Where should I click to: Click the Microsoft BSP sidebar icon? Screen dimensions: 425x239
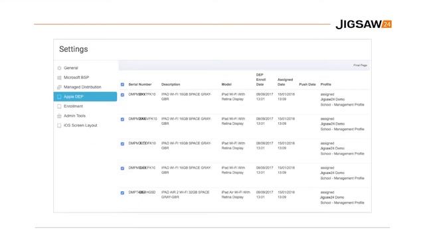[x=59, y=78]
